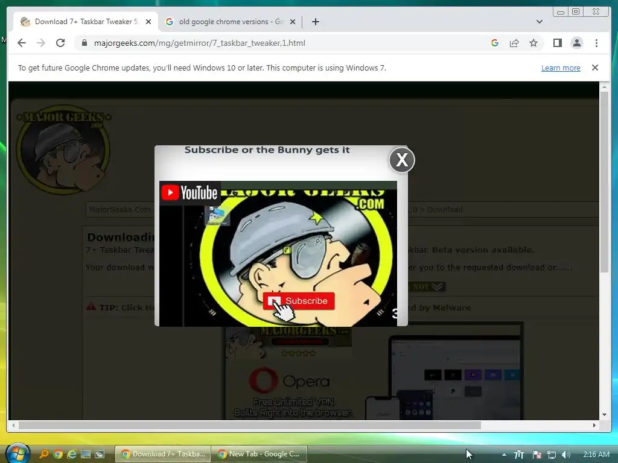Launch the search magnifier in quick launch
This screenshot has height=463, width=618.
coord(43,454)
